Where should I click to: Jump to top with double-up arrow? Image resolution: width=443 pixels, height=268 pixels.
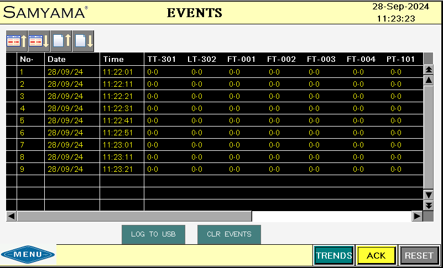pos(428,70)
